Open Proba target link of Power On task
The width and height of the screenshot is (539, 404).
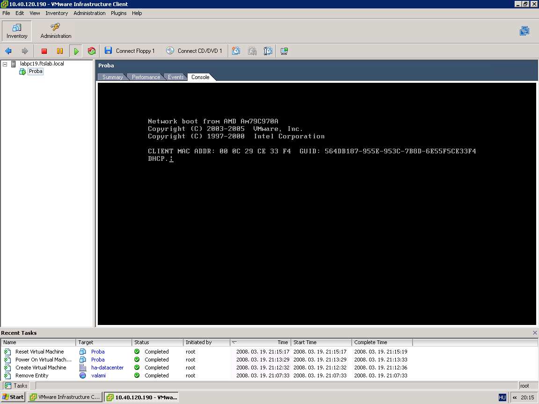point(98,359)
